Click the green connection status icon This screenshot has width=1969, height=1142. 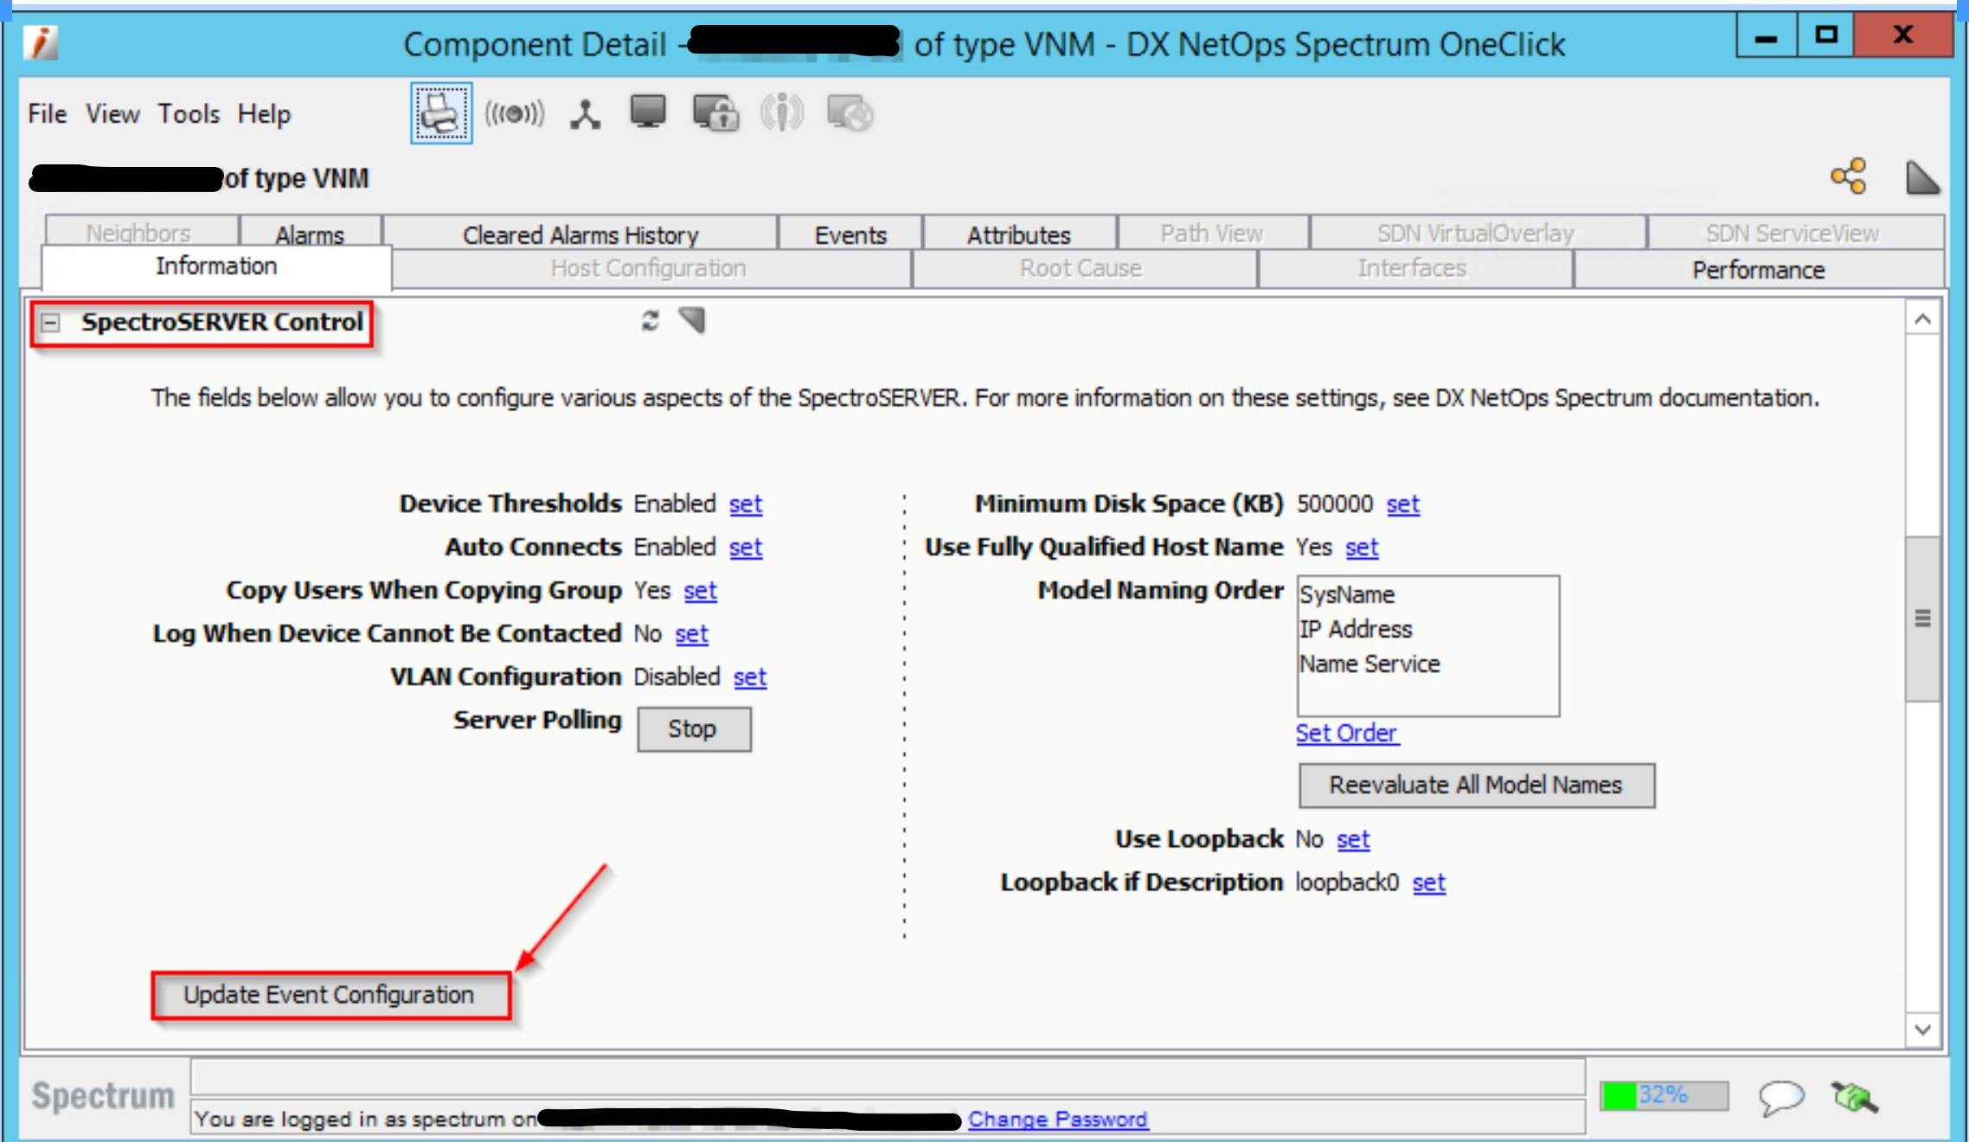coord(1853,1097)
